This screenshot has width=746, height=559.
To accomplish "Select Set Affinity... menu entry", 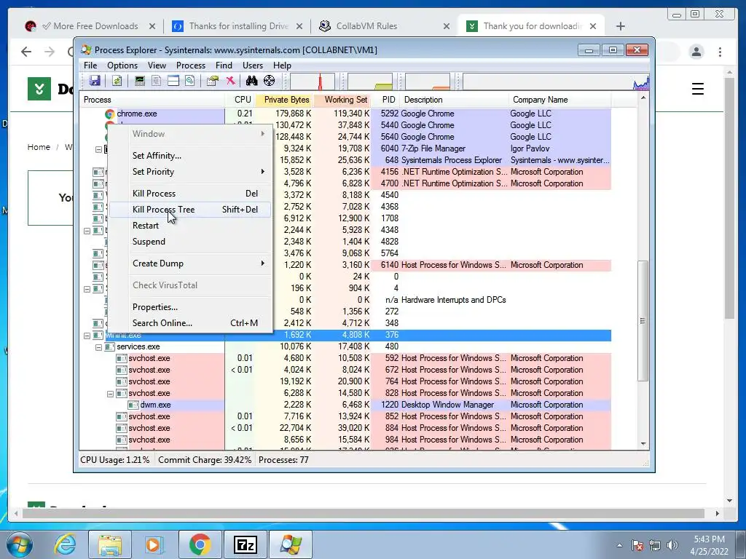I will pyautogui.click(x=190, y=156).
